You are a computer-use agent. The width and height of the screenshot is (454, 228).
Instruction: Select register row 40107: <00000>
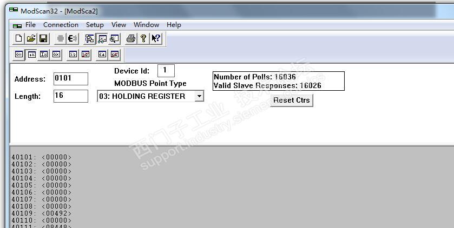point(42,199)
